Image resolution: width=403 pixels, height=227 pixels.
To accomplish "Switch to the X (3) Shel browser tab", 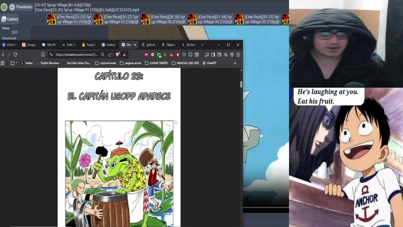I will coord(189,45).
